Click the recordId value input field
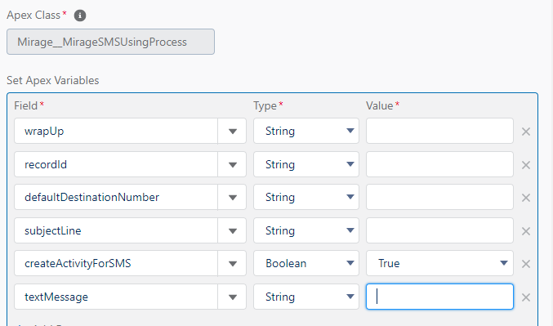Image resolution: width=553 pixels, height=326 pixels. point(439,164)
